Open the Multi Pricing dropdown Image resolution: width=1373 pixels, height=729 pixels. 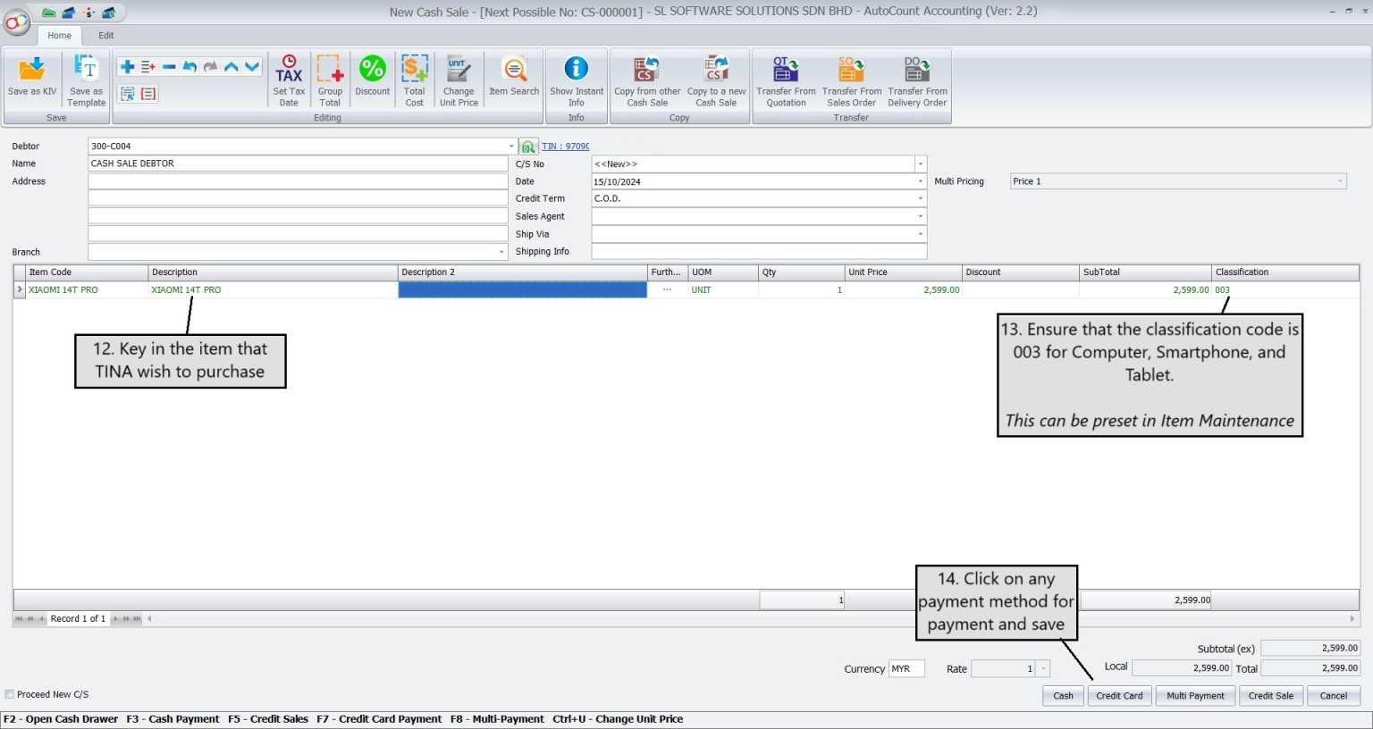pos(1340,181)
